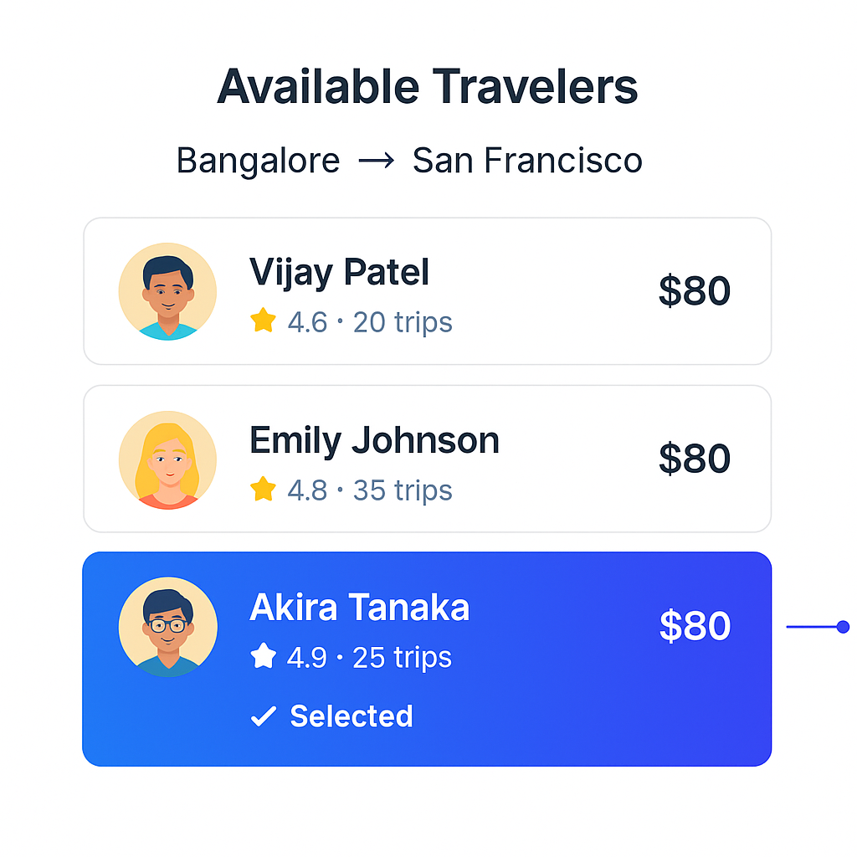Click the $80 price on Emily's card
The width and height of the screenshot is (857, 857).
tap(695, 459)
